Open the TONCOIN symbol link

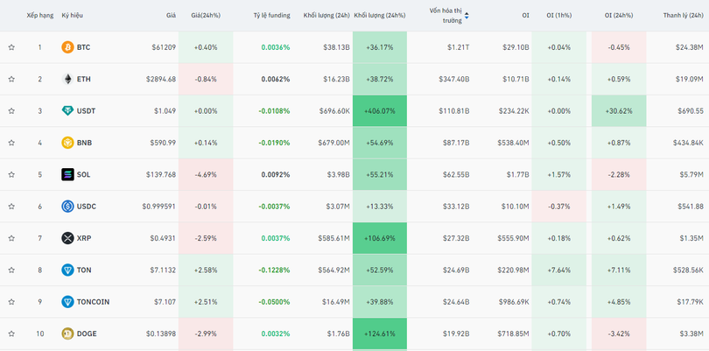[93, 302]
